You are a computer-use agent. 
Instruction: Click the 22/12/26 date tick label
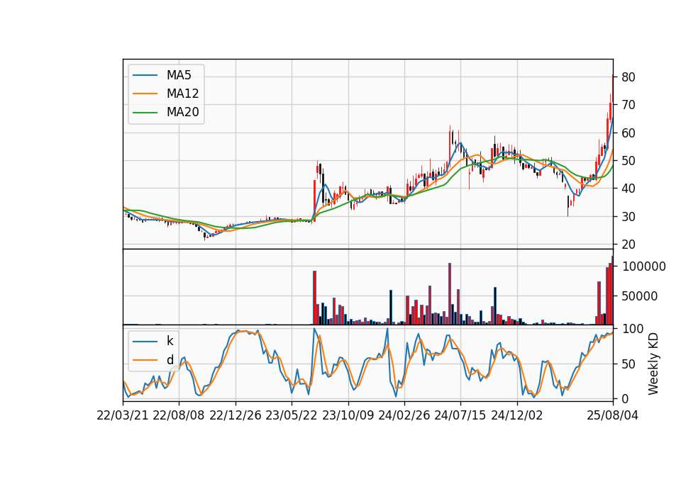pos(236,415)
